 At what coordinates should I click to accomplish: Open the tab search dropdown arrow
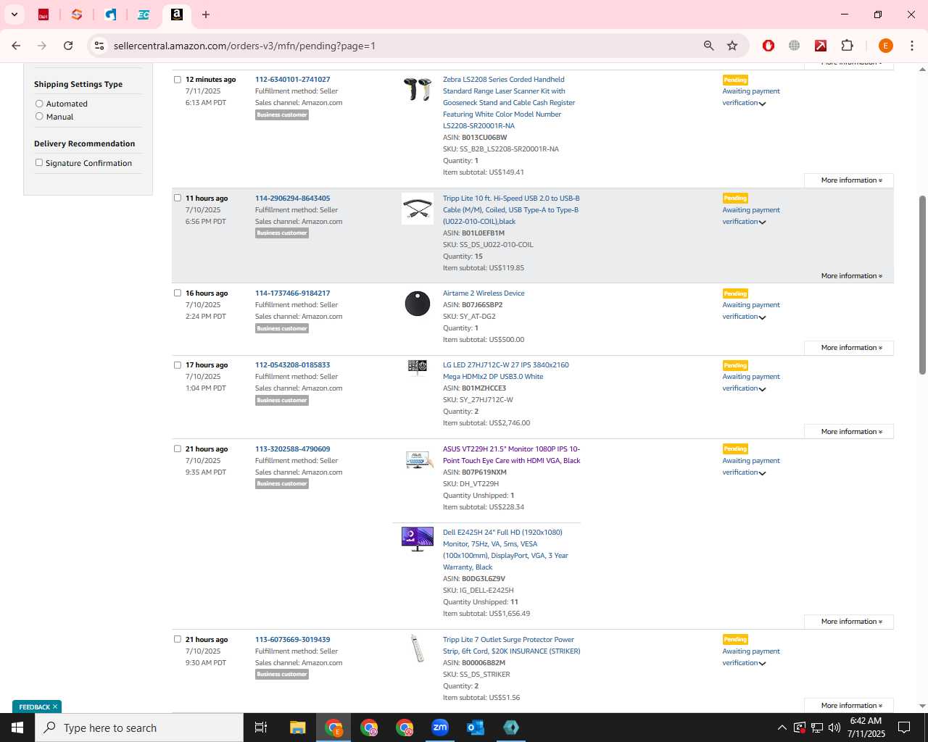tap(14, 14)
